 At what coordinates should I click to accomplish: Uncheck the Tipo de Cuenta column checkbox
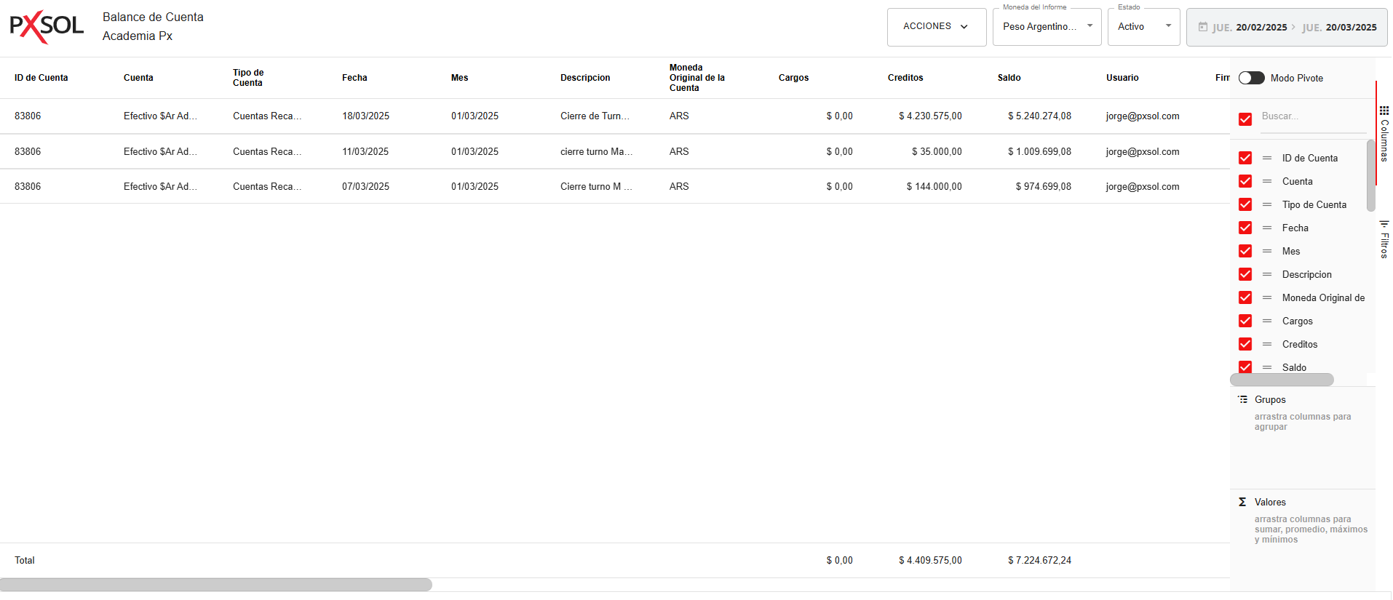point(1245,204)
